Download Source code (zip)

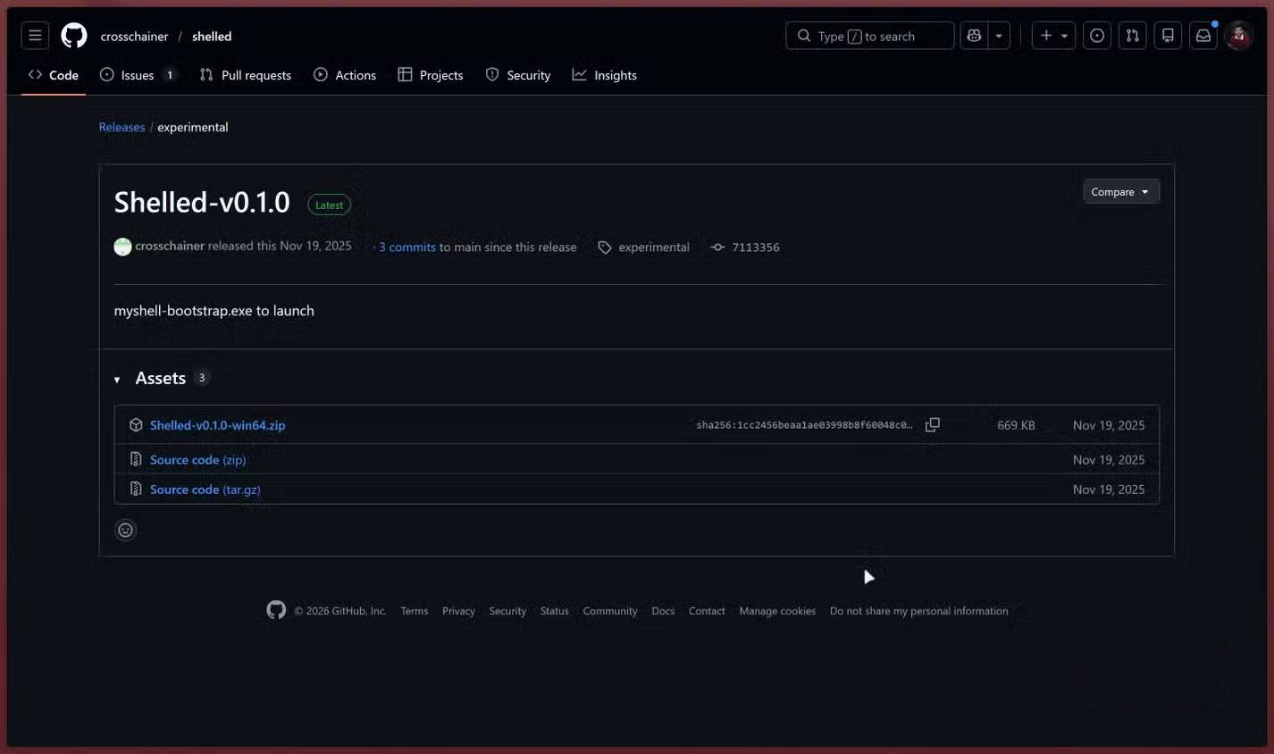(x=197, y=460)
